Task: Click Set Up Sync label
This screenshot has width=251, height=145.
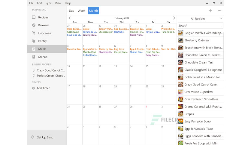Action: pos(45,137)
